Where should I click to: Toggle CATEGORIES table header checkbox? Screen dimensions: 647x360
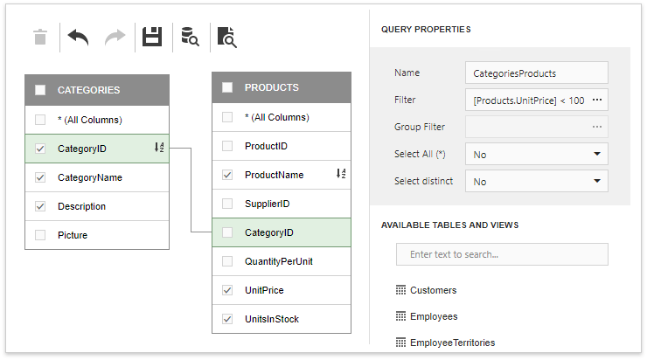click(x=40, y=90)
